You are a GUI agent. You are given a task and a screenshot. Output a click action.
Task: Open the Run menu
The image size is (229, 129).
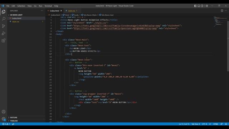point(40,6)
